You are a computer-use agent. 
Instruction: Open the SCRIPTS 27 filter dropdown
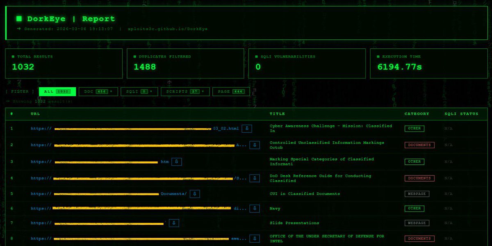pos(185,91)
